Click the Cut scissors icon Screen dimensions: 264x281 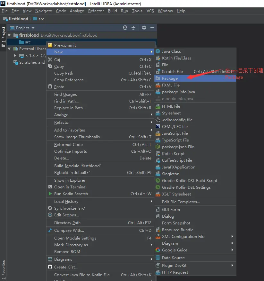pyautogui.click(x=50, y=59)
